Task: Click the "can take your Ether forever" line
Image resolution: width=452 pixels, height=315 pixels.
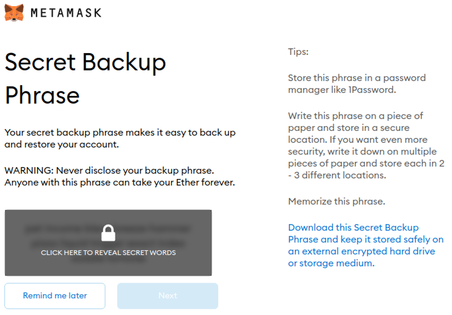Action: (x=120, y=183)
